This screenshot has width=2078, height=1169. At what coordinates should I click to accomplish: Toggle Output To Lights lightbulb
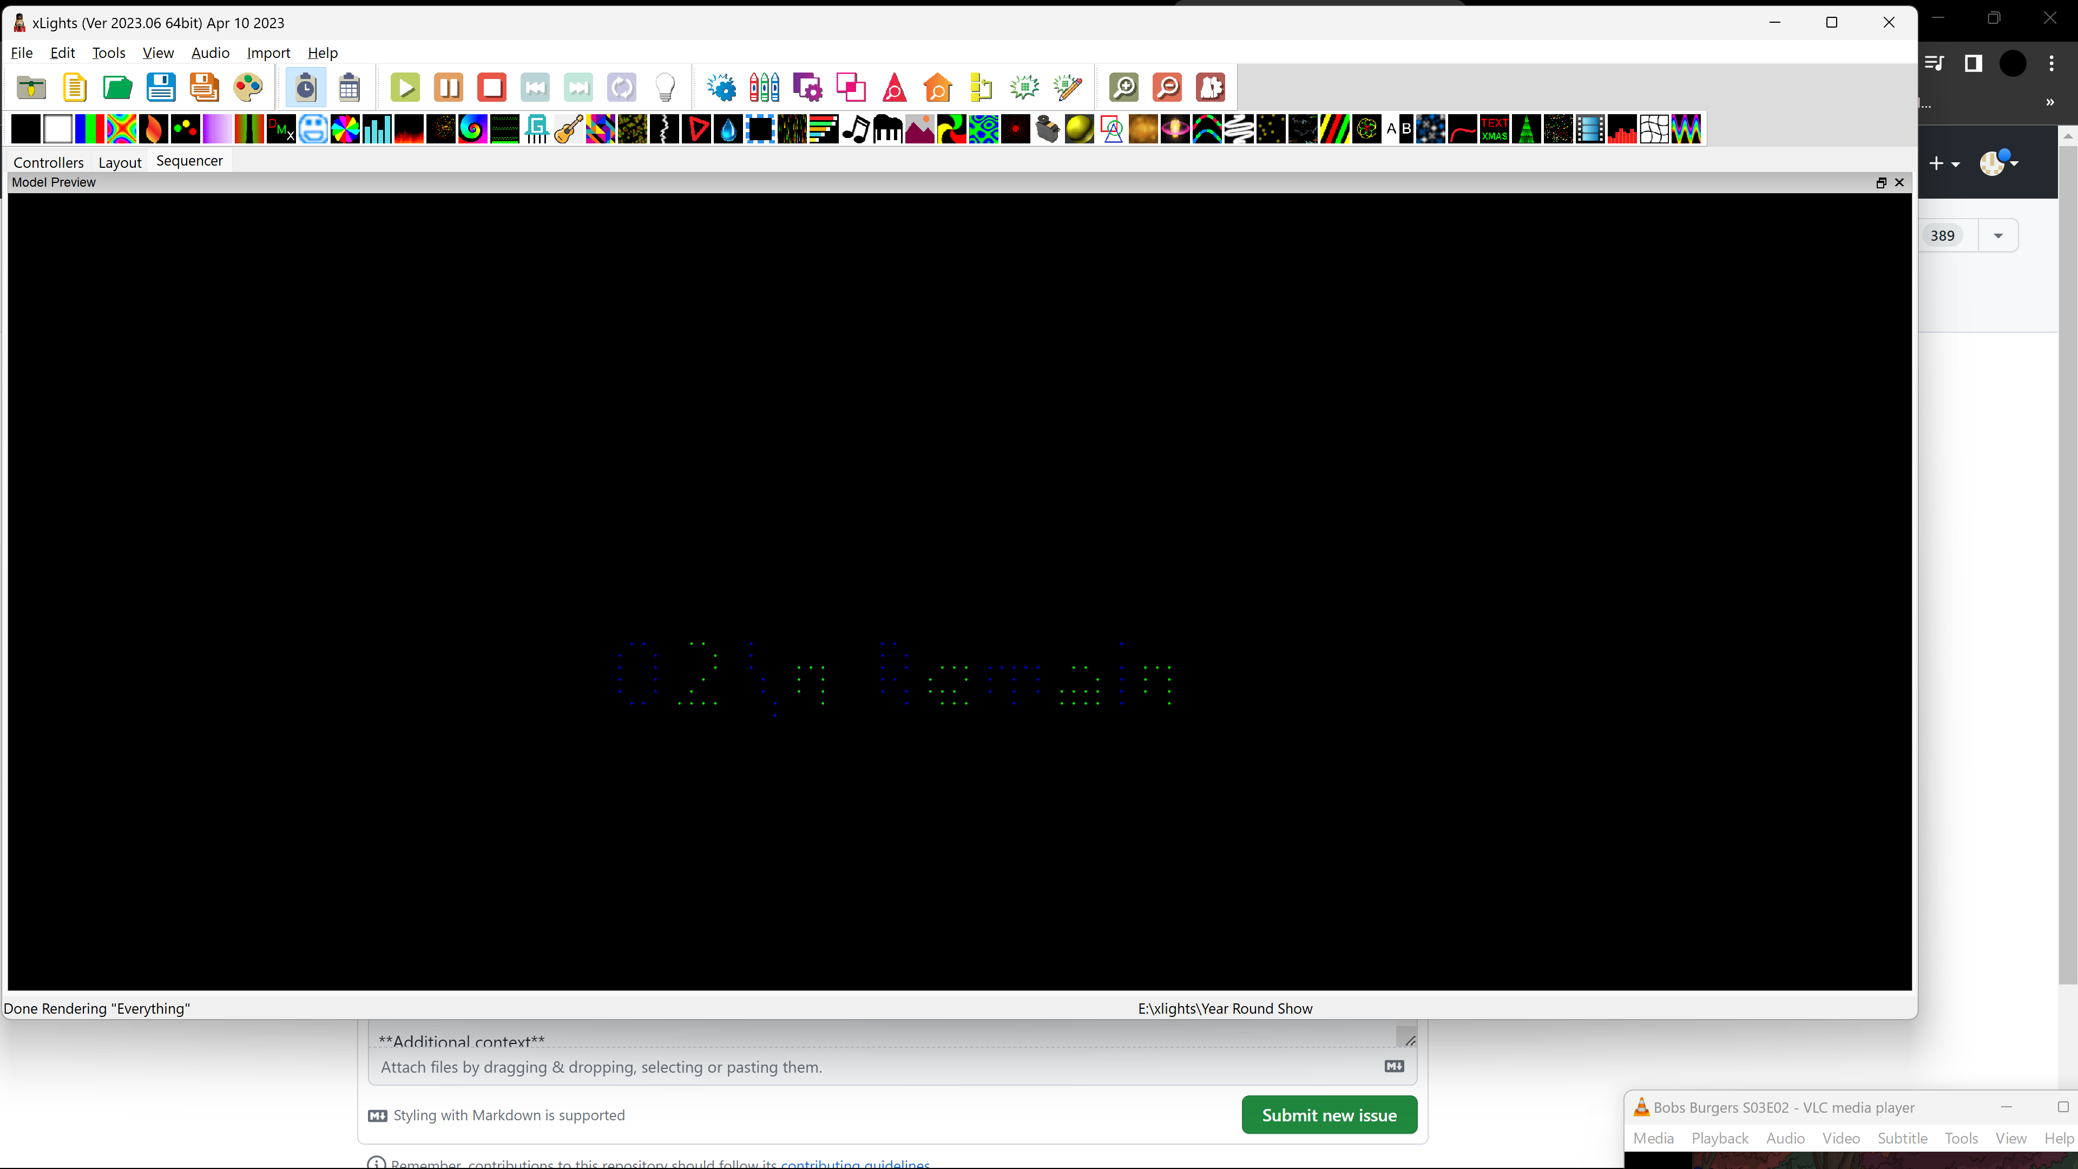[x=665, y=87]
